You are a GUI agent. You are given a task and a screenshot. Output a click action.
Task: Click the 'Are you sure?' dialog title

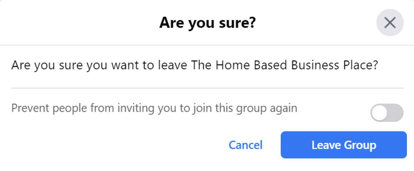click(208, 23)
